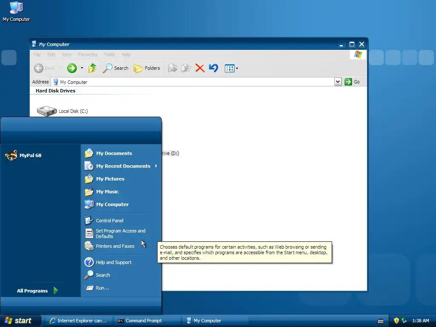Open the Edit menu
This screenshot has width=436, height=327.
click(x=51, y=54)
